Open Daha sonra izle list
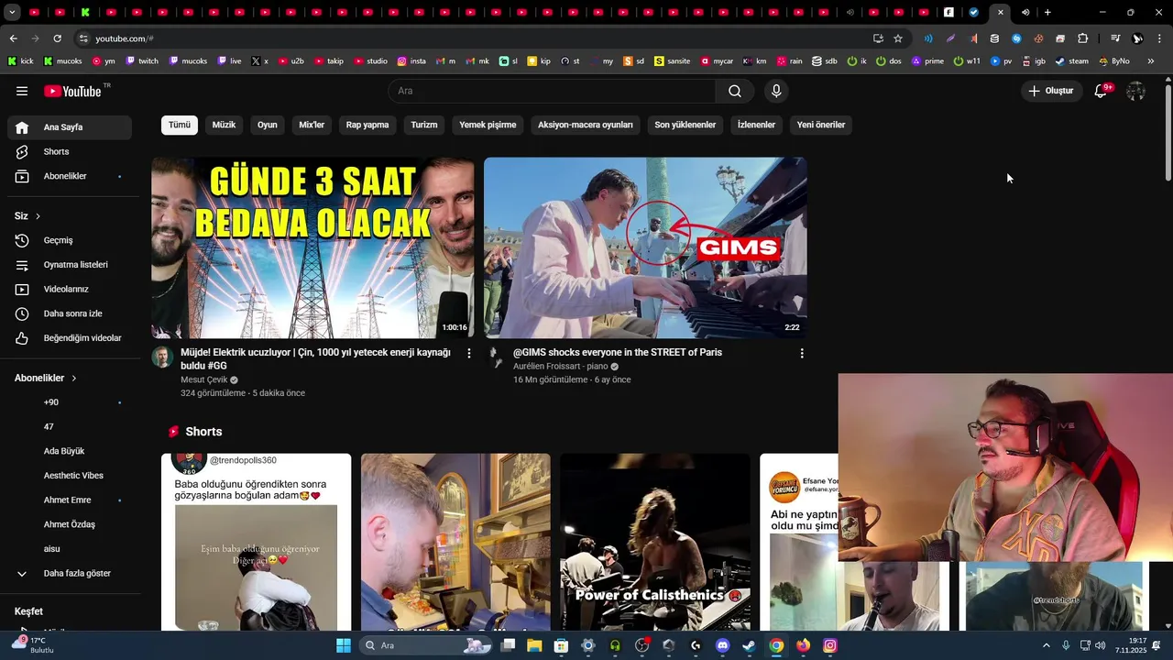The image size is (1173, 660). [x=70, y=313]
